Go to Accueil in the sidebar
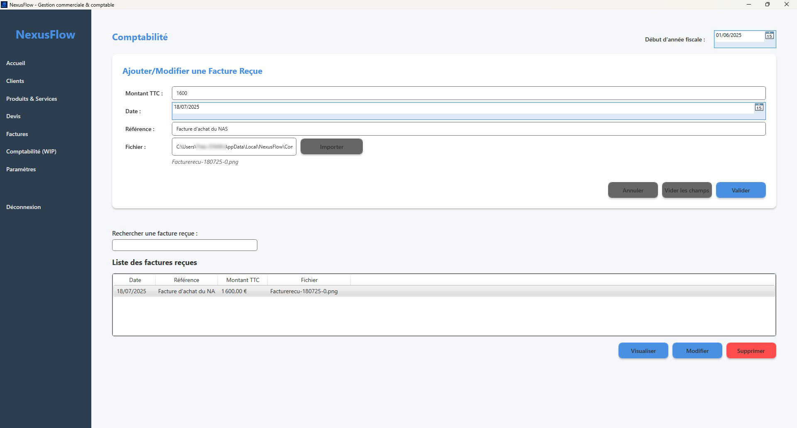The height and width of the screenshot is (428, 797). (x=16, y=63)
